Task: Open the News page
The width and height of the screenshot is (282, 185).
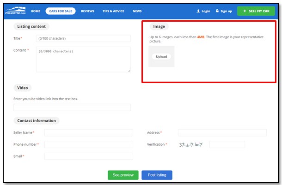Action: point(137,11)
